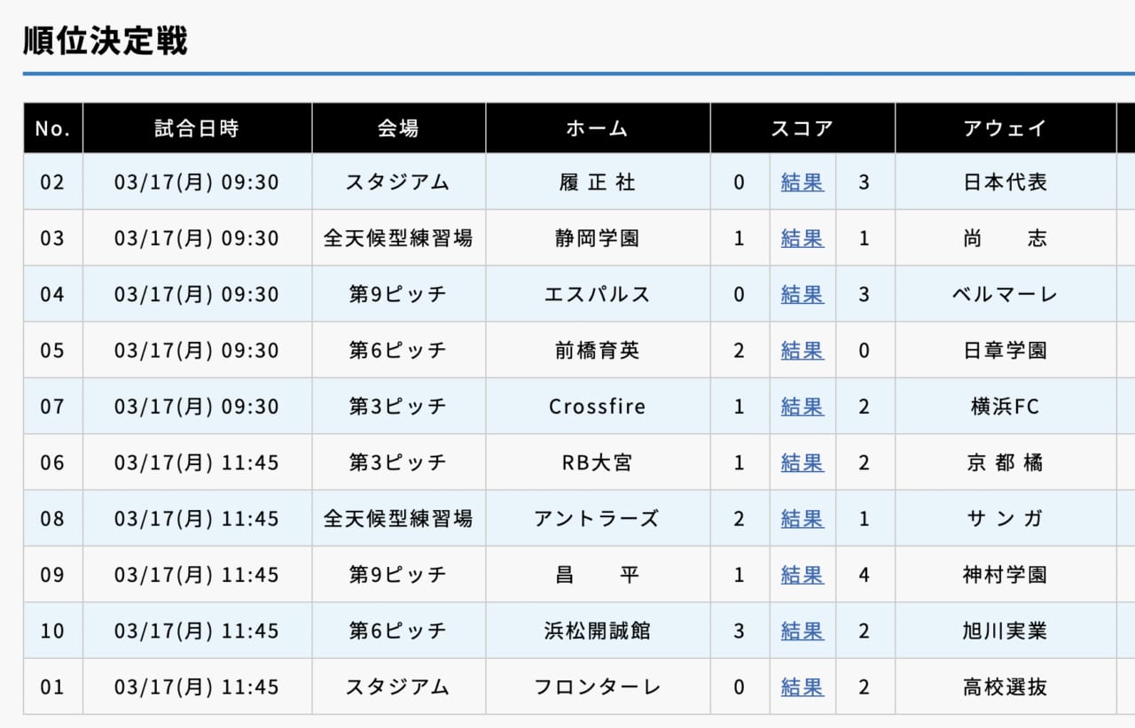Click the ホーム column header
This screenshot has height=728, width=1135.
(598, 128)
